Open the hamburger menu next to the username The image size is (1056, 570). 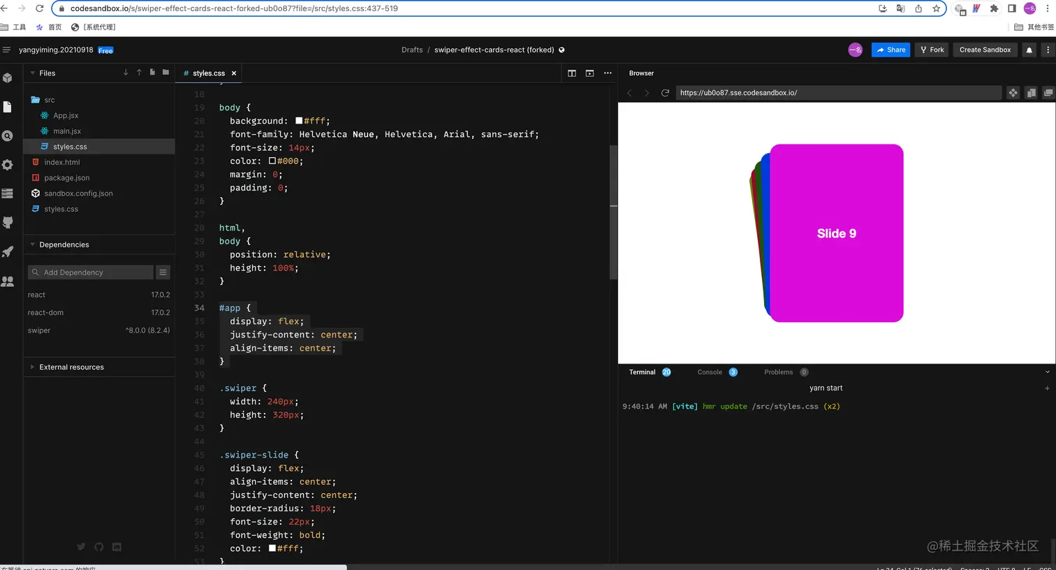pos(7,50)
